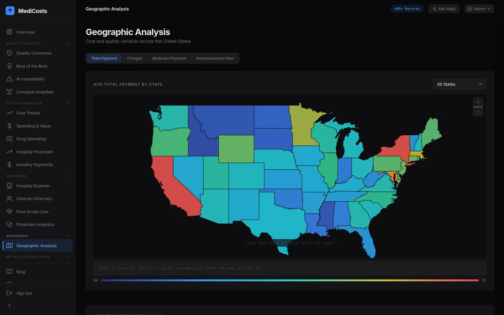Open the Quality Command label

[34, 53]
